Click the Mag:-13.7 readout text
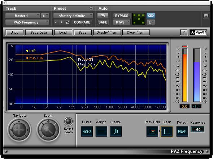The image size is (213, 159). coord(87,64)
